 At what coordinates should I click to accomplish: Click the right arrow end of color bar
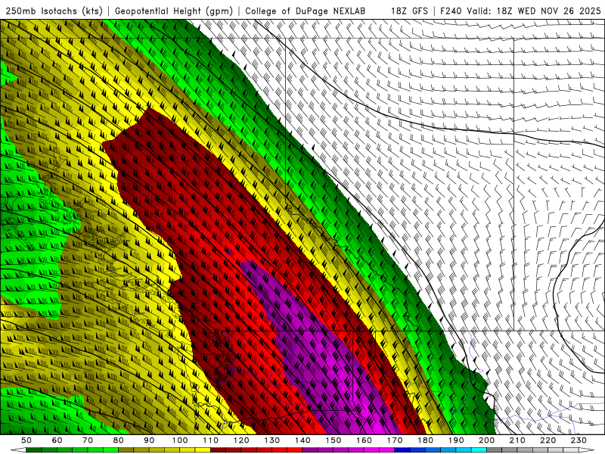click(587, 449)
